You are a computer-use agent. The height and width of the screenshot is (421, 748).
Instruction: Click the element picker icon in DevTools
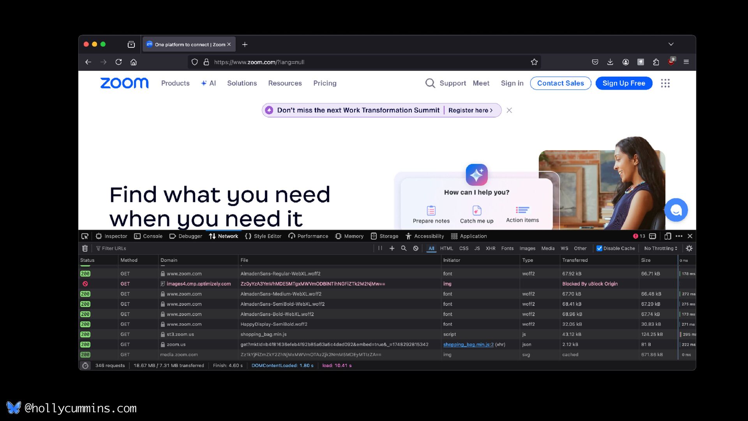tap(85, 236)
